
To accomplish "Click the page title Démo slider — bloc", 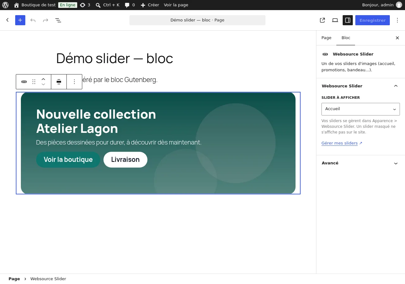I will 115,58.
